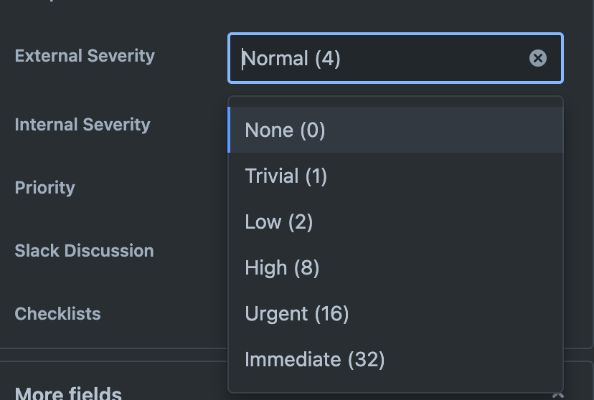Screen dimensions: 594x400
Task: Click the Internal Severity field label
Action: (82, 125)
